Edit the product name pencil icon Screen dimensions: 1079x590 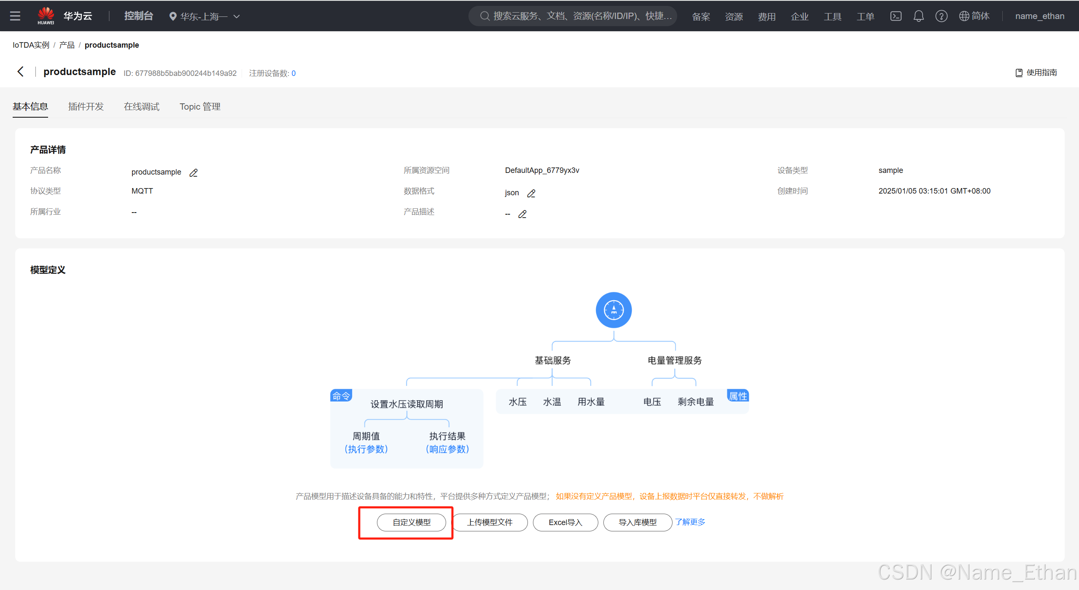coord(194,173)
